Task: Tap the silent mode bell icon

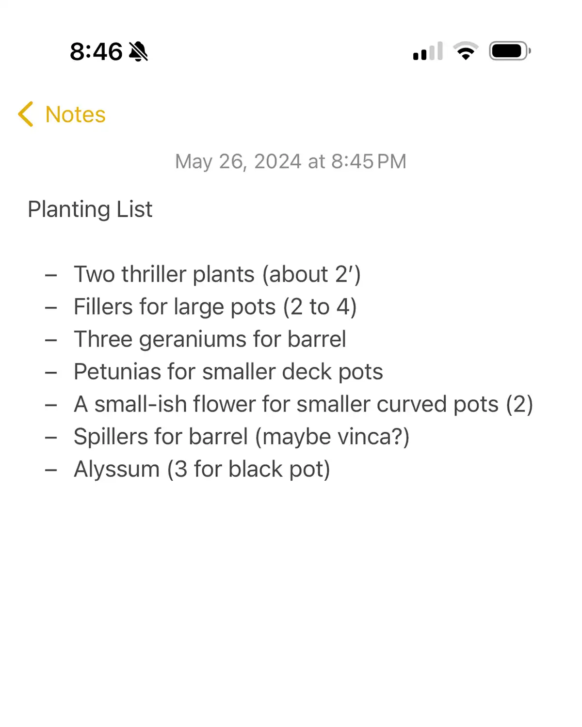Action: [138, 51]
